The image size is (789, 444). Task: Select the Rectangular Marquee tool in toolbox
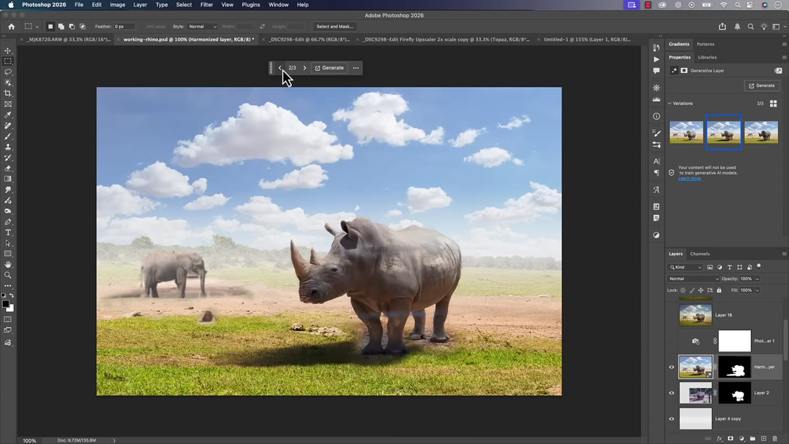(8, 61)
